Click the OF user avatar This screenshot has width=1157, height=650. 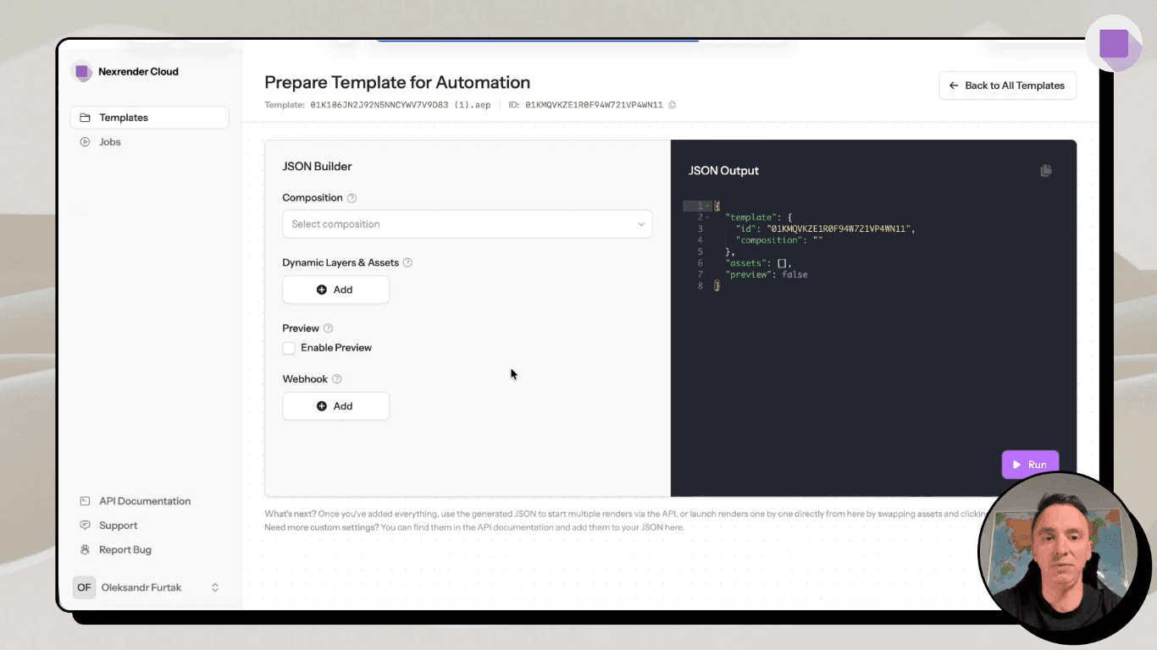pos(84,587)
